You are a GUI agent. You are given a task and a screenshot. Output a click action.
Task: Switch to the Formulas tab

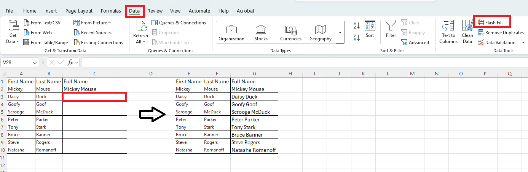coord(111,11)
